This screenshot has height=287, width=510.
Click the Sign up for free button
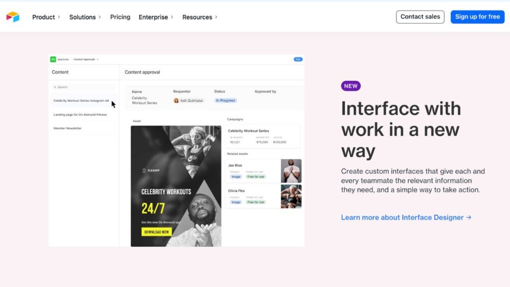point(477,17)
